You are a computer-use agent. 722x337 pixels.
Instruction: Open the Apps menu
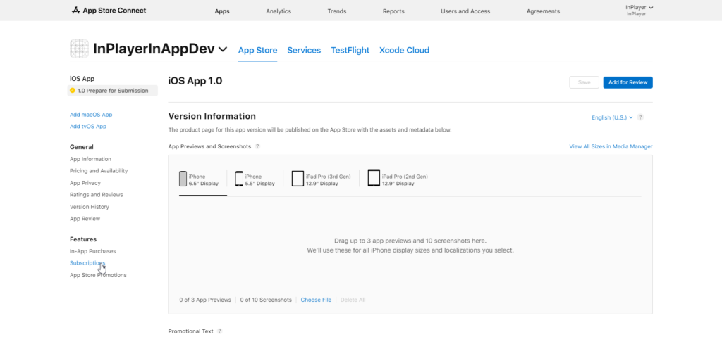[x=222, y=11]
